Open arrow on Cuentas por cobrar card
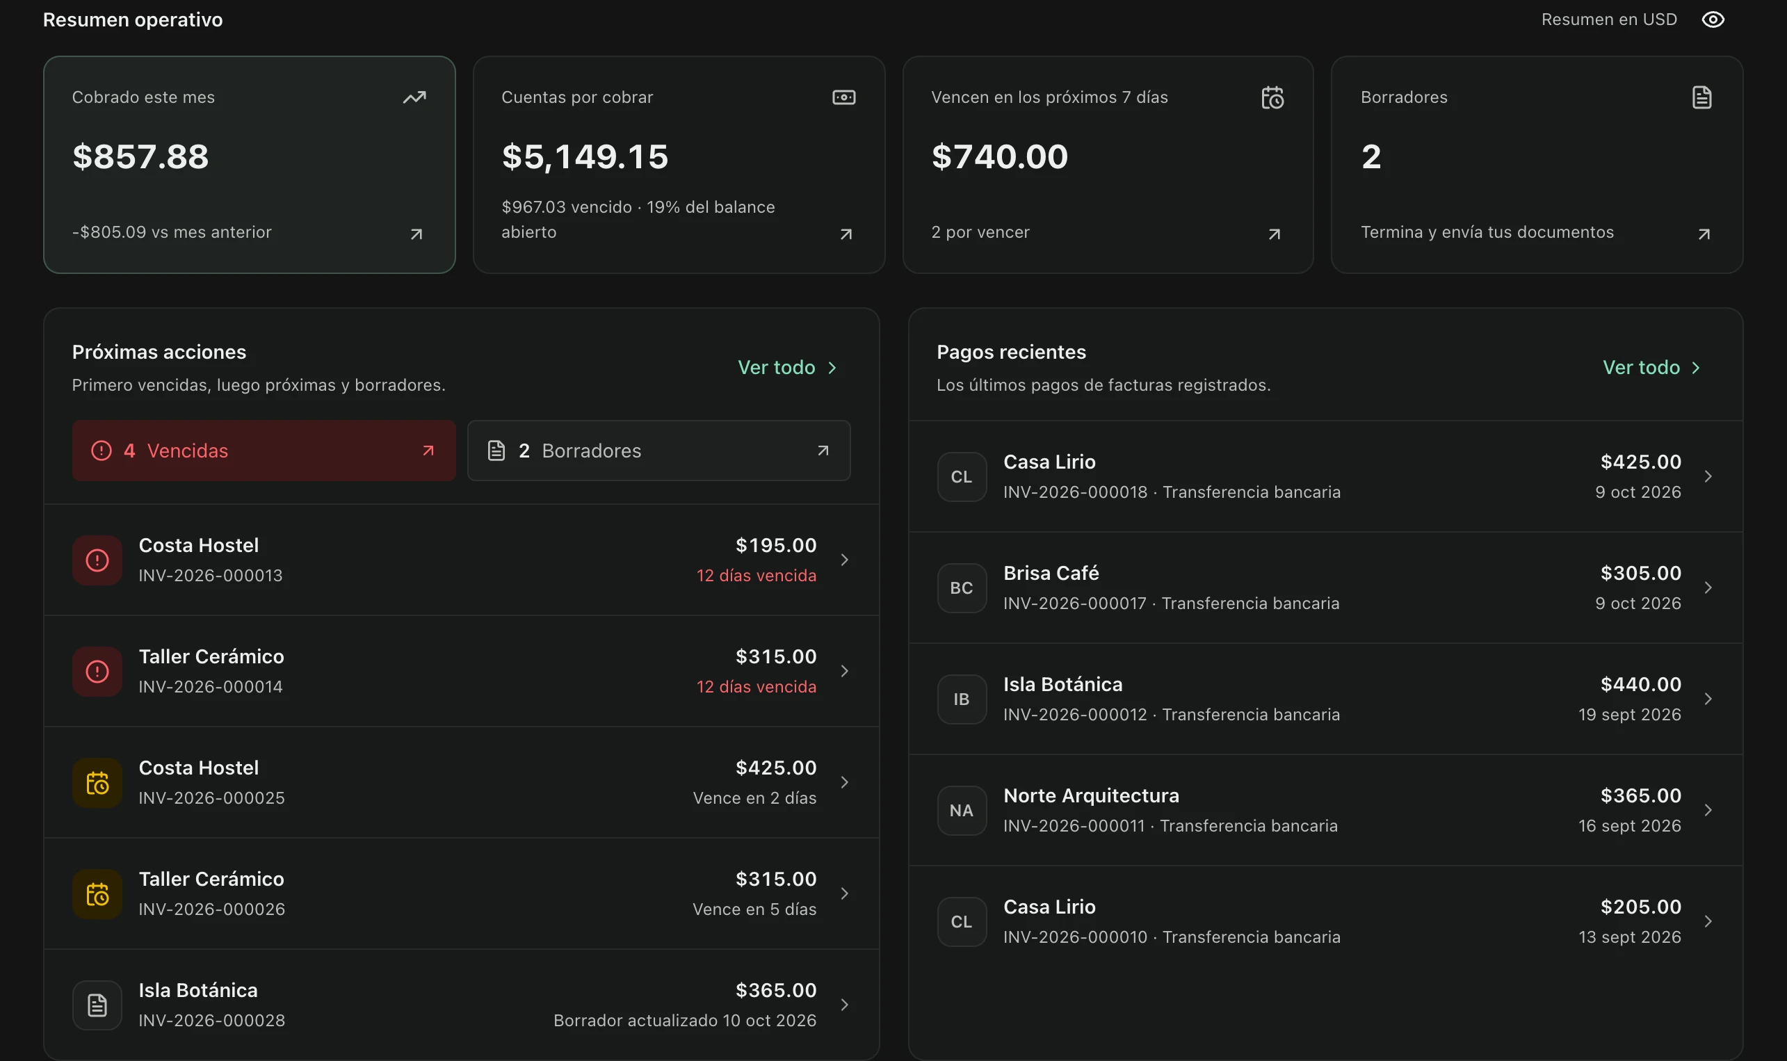The image size is (1787, 1061). pyautogui.click(x=846, y=234)
